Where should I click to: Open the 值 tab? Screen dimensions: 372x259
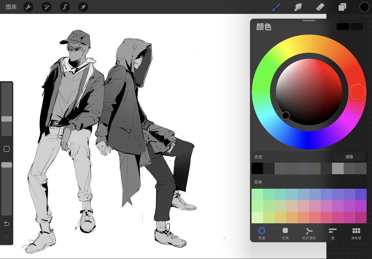(333, 233)
